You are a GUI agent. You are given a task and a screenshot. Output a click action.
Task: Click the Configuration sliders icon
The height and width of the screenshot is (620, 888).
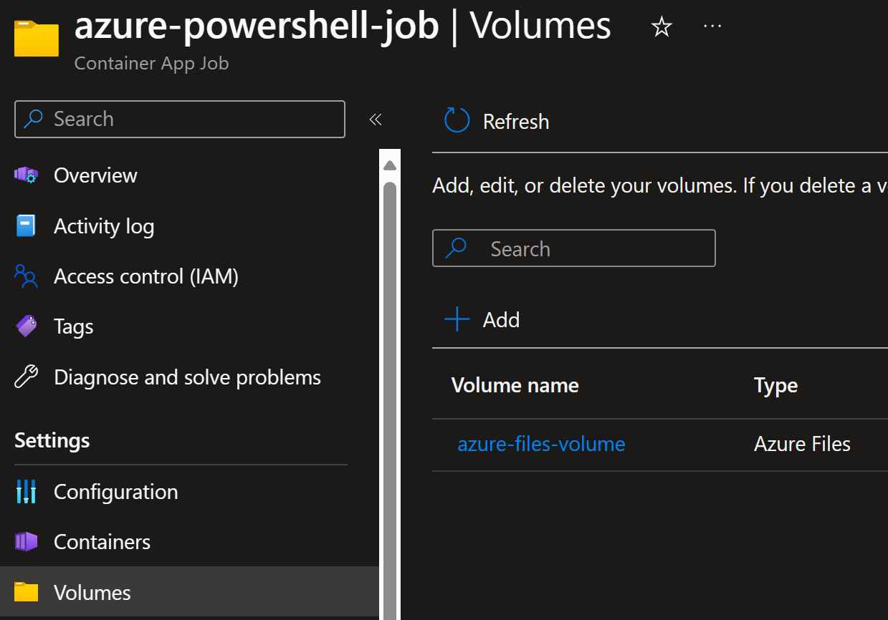coord(26,492)
